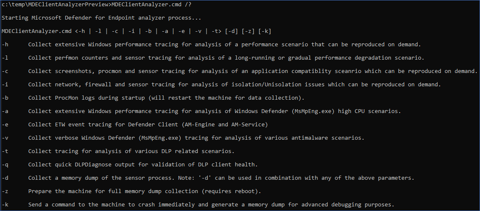The image size is (480, 211).
Task: Click the -h performance tracing flag
Action: pyautogui.click(x=5, y=45)
